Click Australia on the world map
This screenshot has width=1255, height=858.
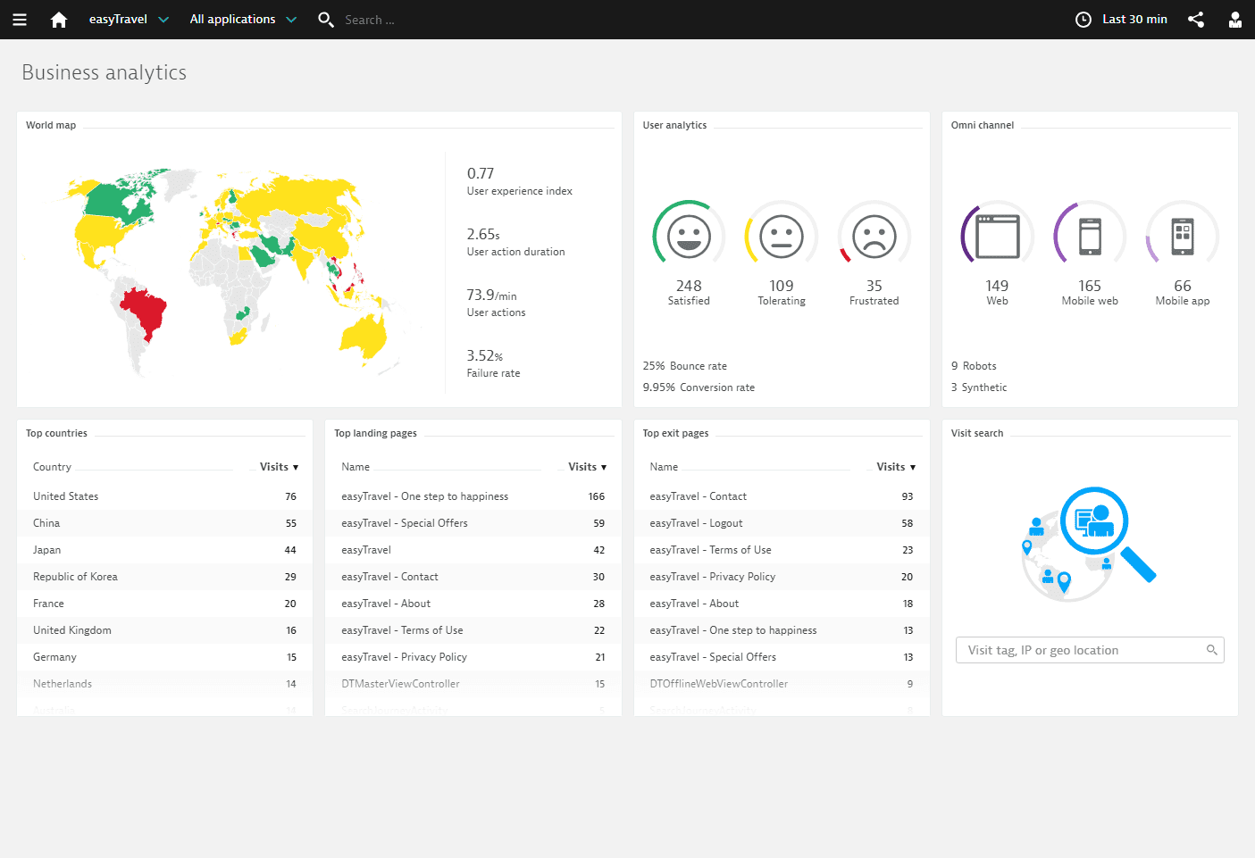[364, 337]
